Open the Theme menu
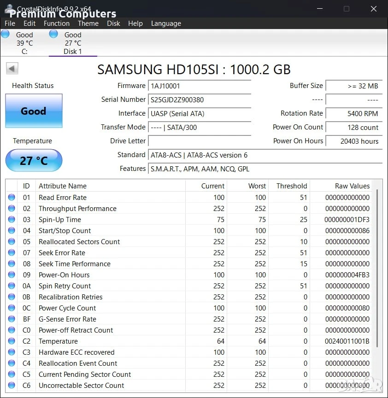Image resolution: width=388 pixels, height=398 pixels. tap(88, 23)
